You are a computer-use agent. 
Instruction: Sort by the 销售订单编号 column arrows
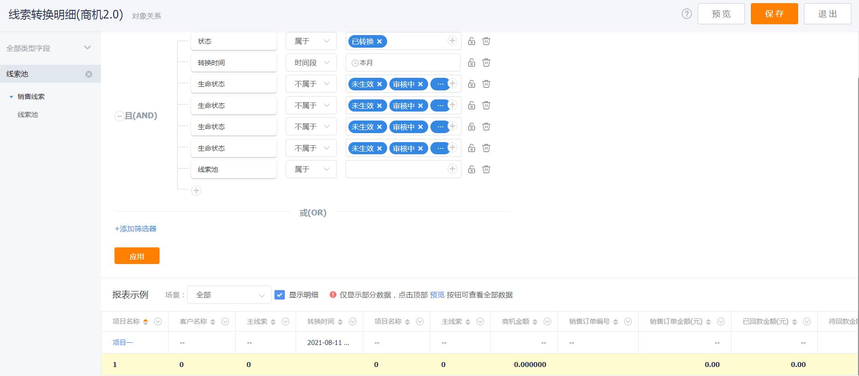[x=616, y=322]
